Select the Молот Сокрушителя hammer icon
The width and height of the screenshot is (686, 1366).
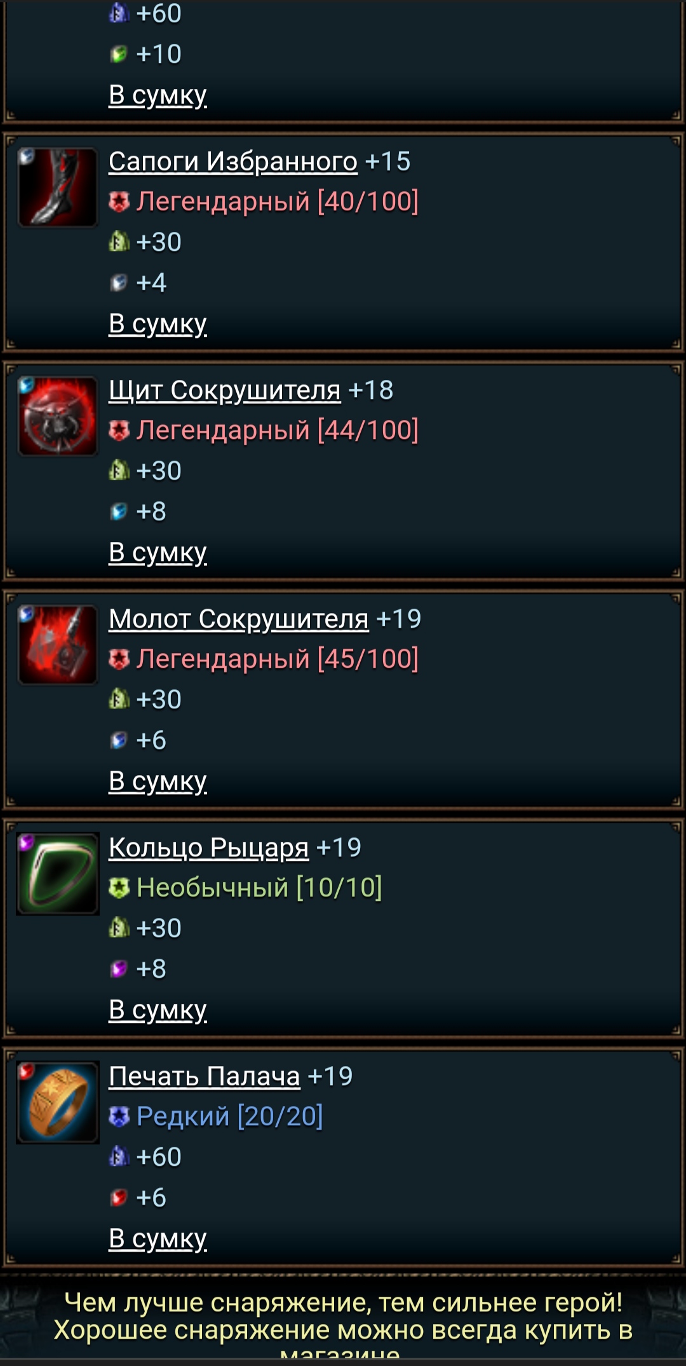58,645
